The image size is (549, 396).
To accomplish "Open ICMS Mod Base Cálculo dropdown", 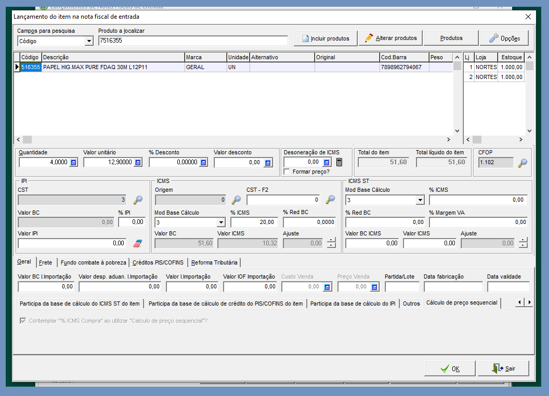I will coord(220,222).
